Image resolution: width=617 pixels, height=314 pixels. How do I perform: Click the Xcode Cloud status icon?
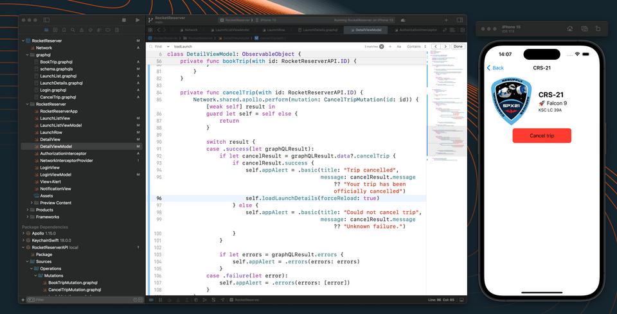click(403, 20)
